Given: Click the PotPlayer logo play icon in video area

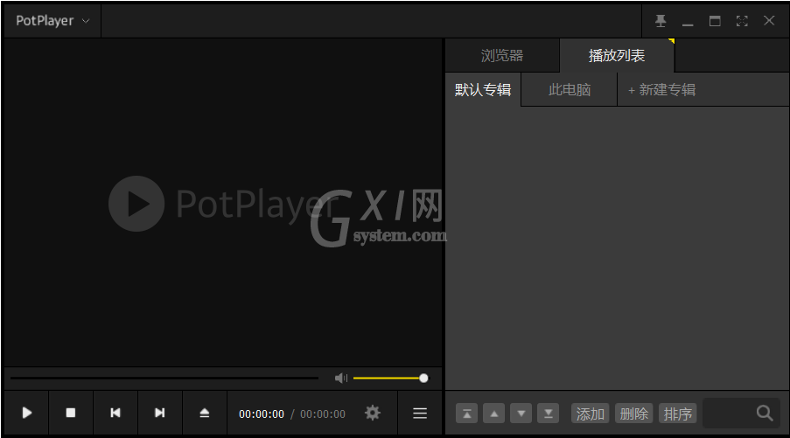Looking at the screenshot, I should pos(136,204).
